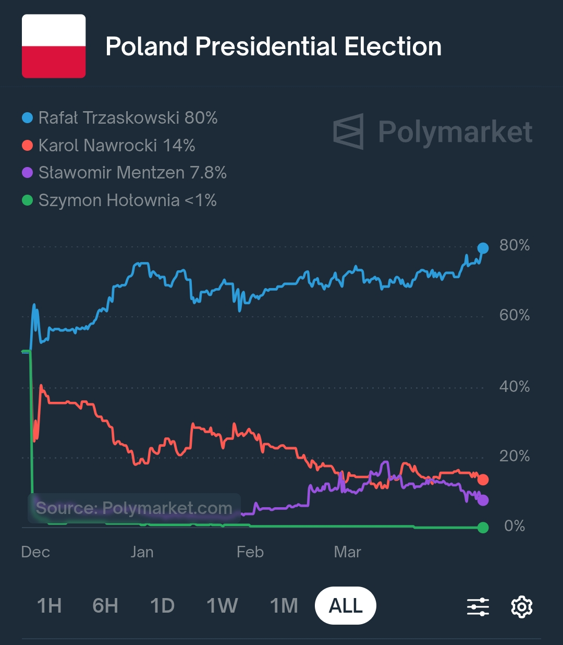Click the green Hołownia line endpoint dot
The image size is (563, 645).
(x=483, y=528)
